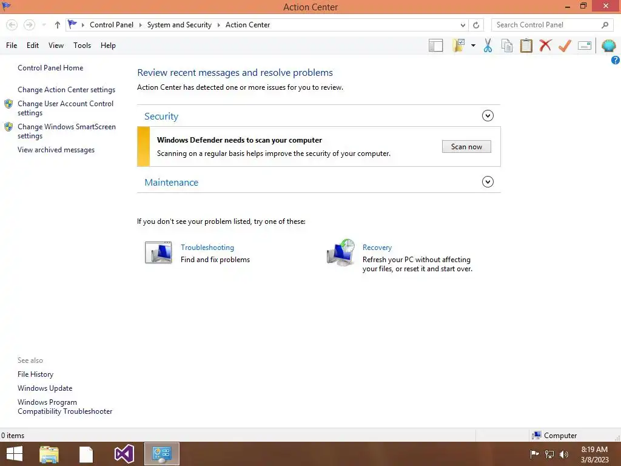Open the folder options dropdown arrow
The width and height of the screenshot is (621, 466).
(x=473, y=46)
